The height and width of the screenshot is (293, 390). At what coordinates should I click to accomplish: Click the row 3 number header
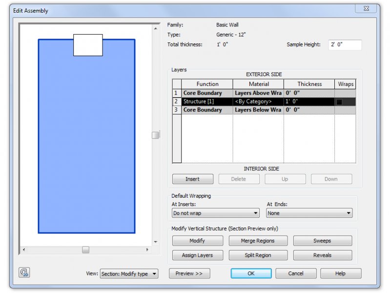click(x=177, y=110)
